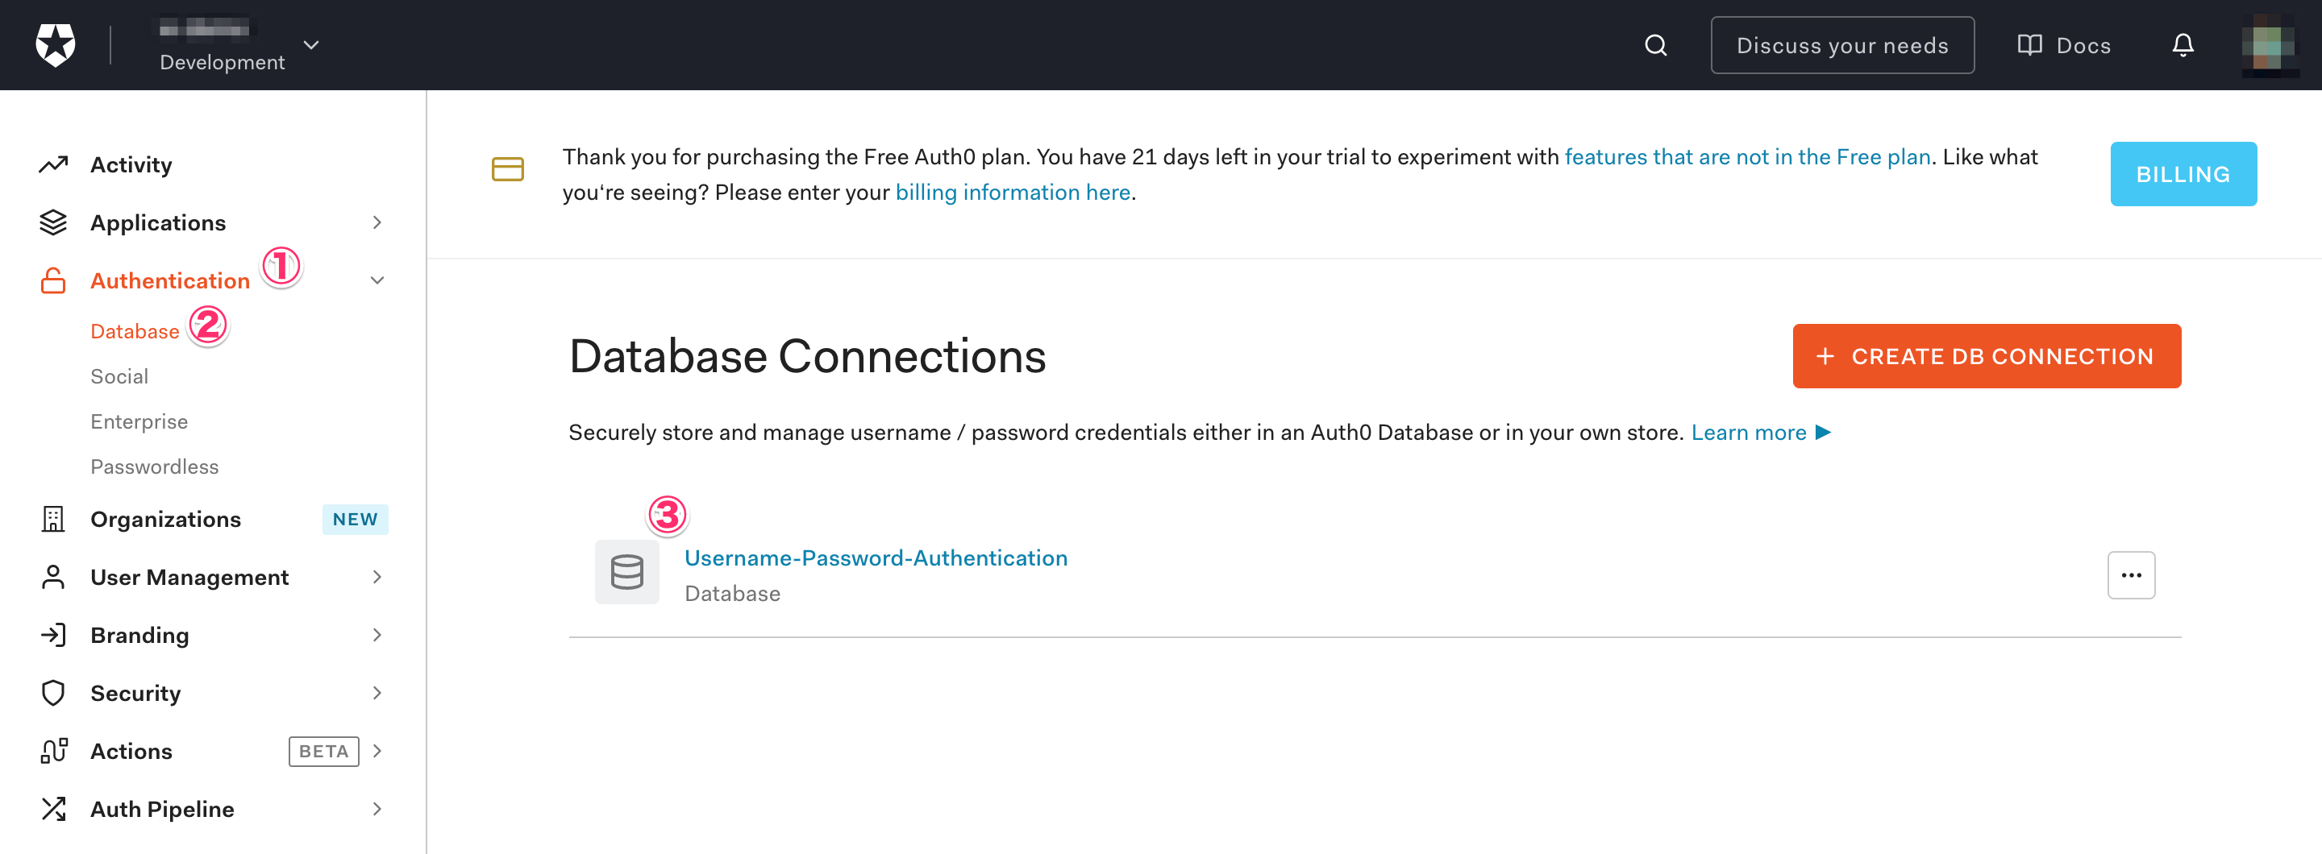This screenshot has height=854, width=2322.
Task: Click the Security shield icon in the sidebar
Action: click(53, 693)
